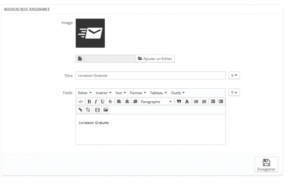
Task: Align text right
Action: tap(135, 102)
